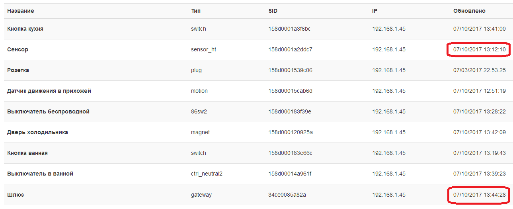Open Выключатель беспроводной device
Screen dimensions: 513x209
pyautogui.click(x=48, y=111)
